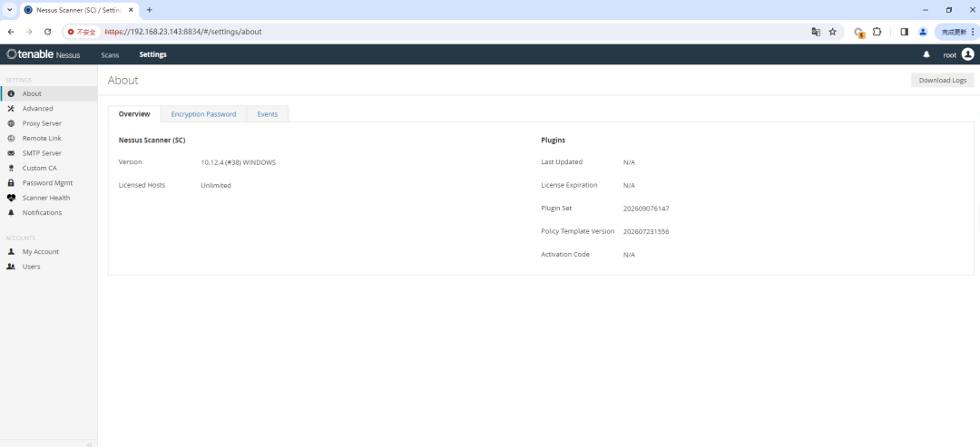Click the Tenable Nessus logo
The width and height of the screenshot is (980, 447).
point(44,54)
